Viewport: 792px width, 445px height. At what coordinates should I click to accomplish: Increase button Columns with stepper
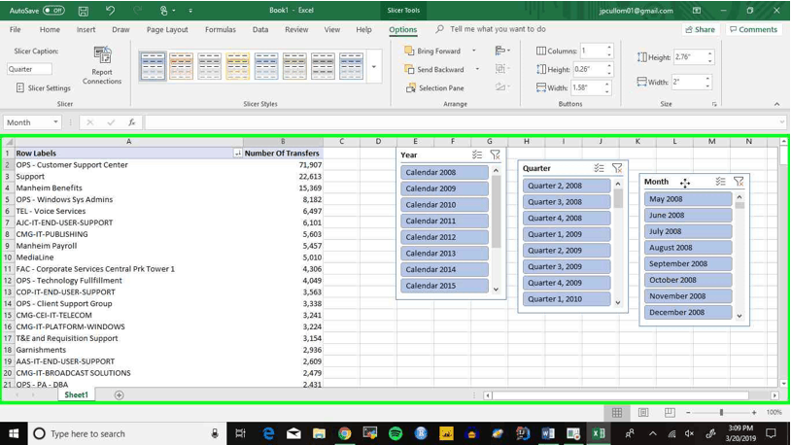[609, 48]
